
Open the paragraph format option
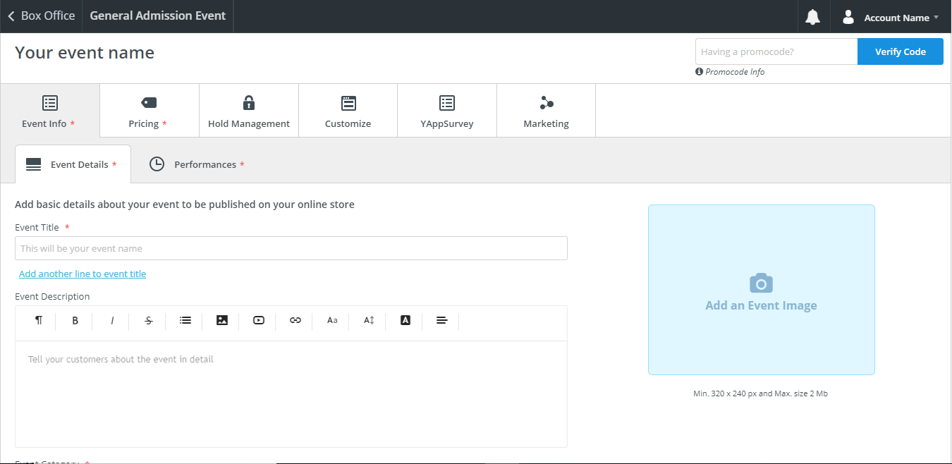coord(39,320)
